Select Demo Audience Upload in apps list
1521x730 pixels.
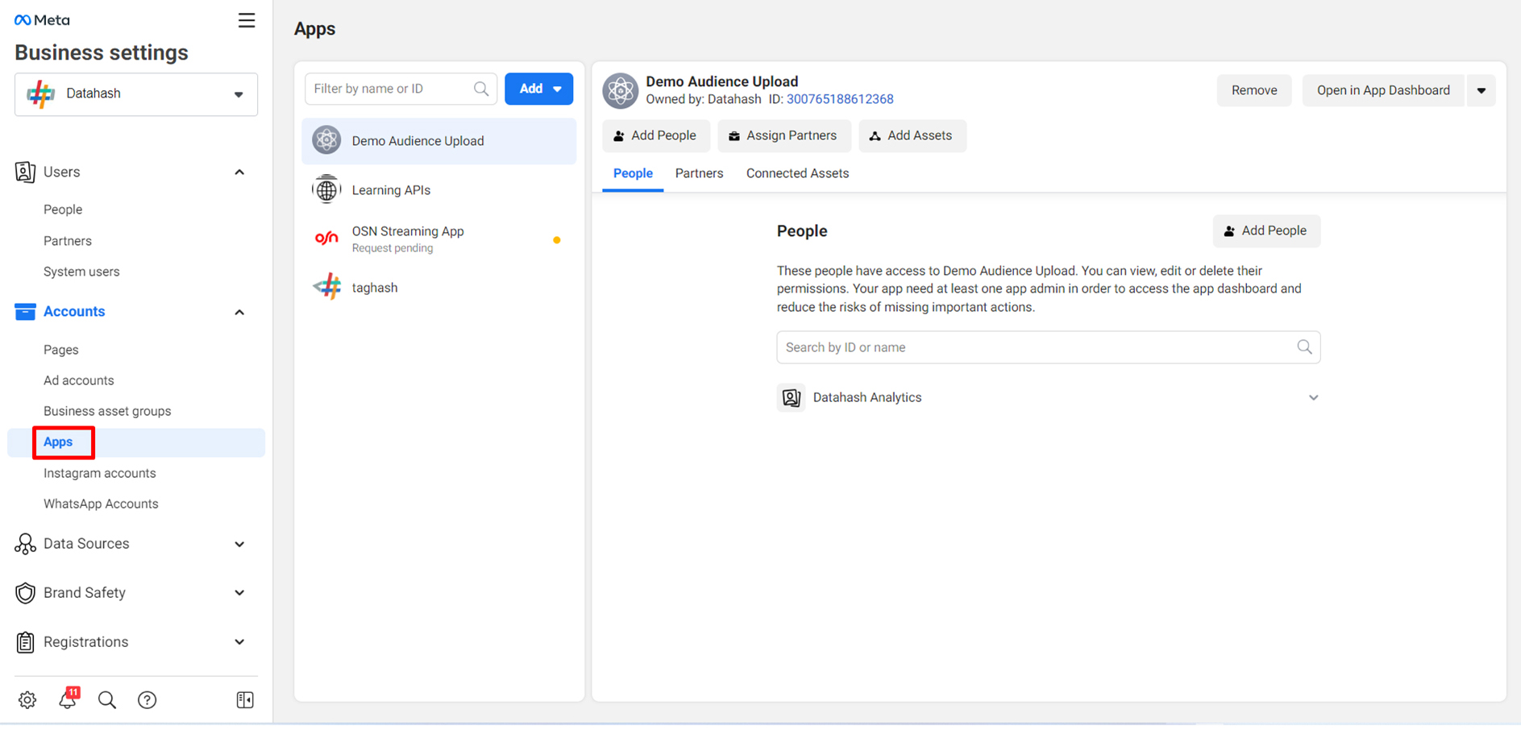click(439, 141)
